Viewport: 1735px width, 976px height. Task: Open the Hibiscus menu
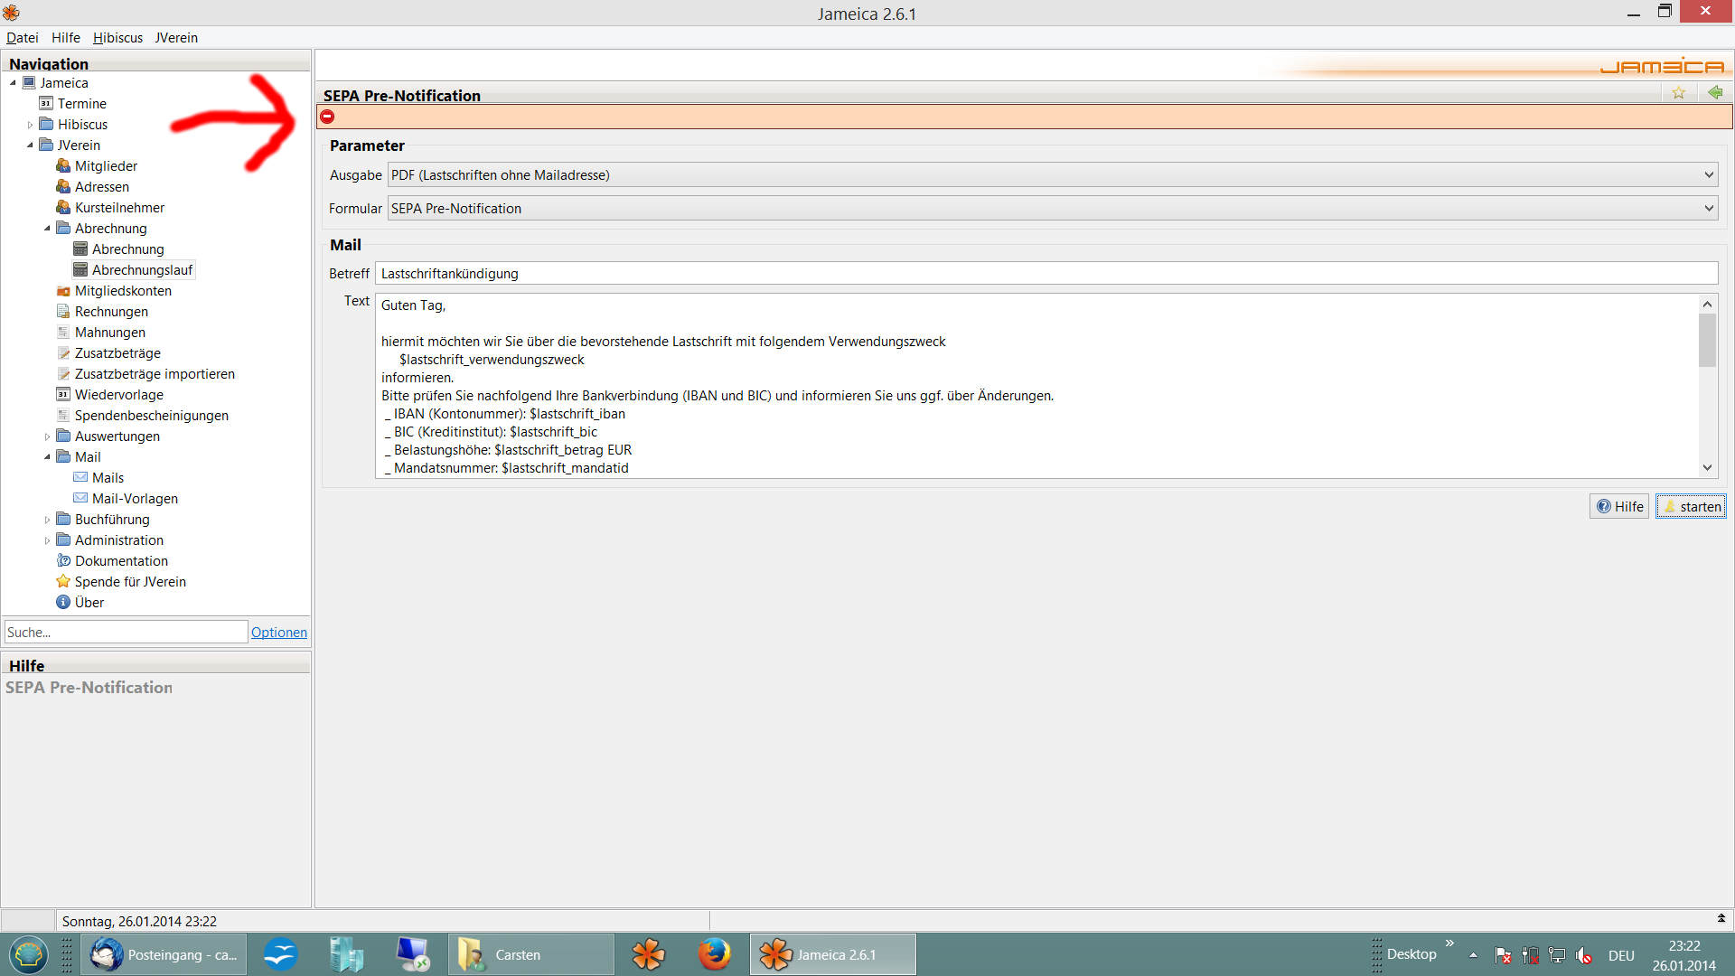[117, 38]
